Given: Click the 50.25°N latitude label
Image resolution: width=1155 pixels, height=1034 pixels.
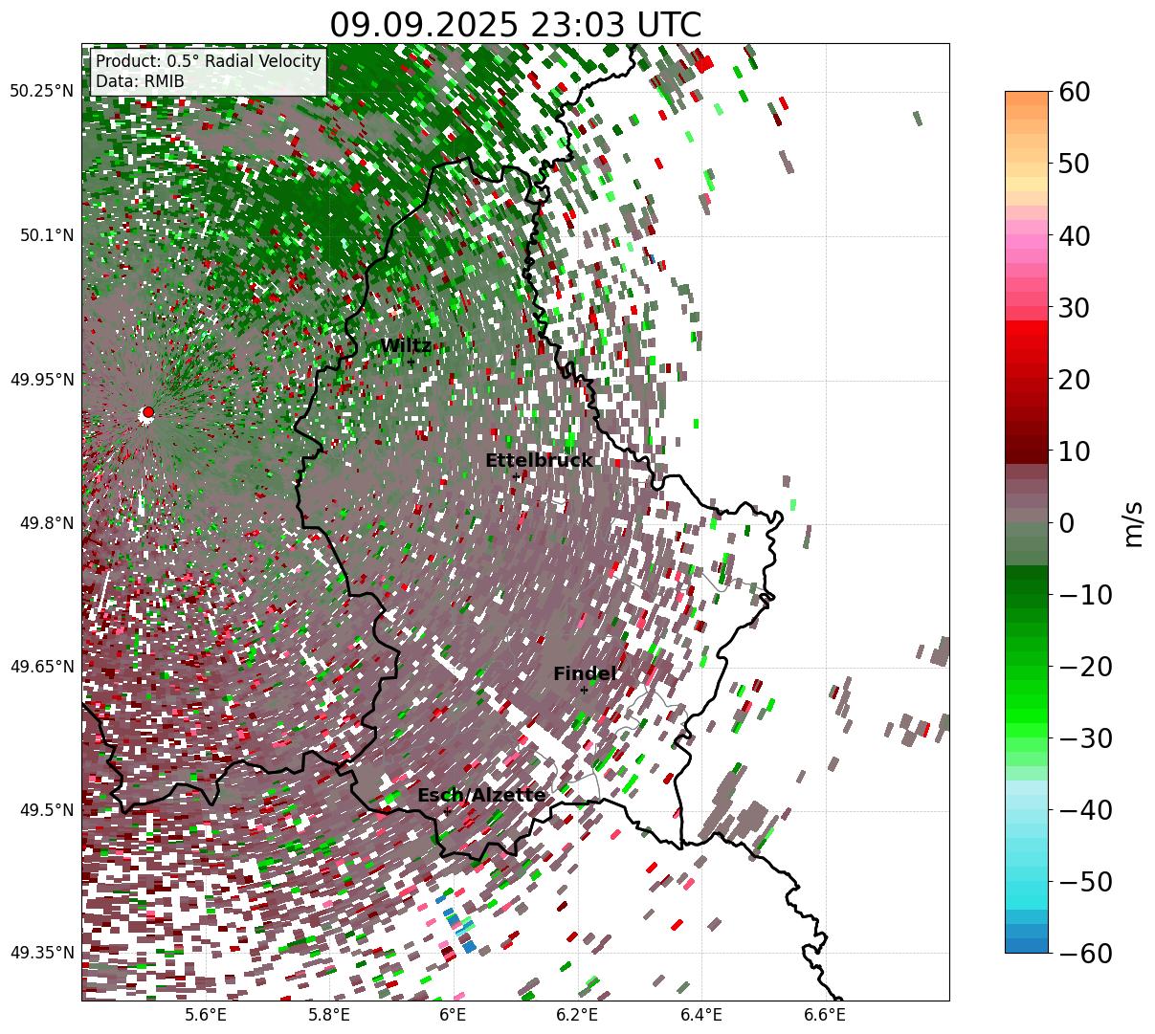Looking at the screenshot, I should pyautogui.click(x=41, y=92).
